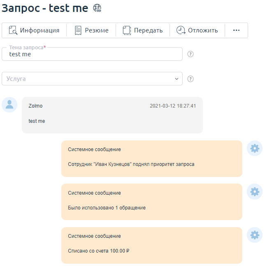Click the gear icon beside the обращение message
267x269 pixels.
pyautogui.click(x=255, y=192)
